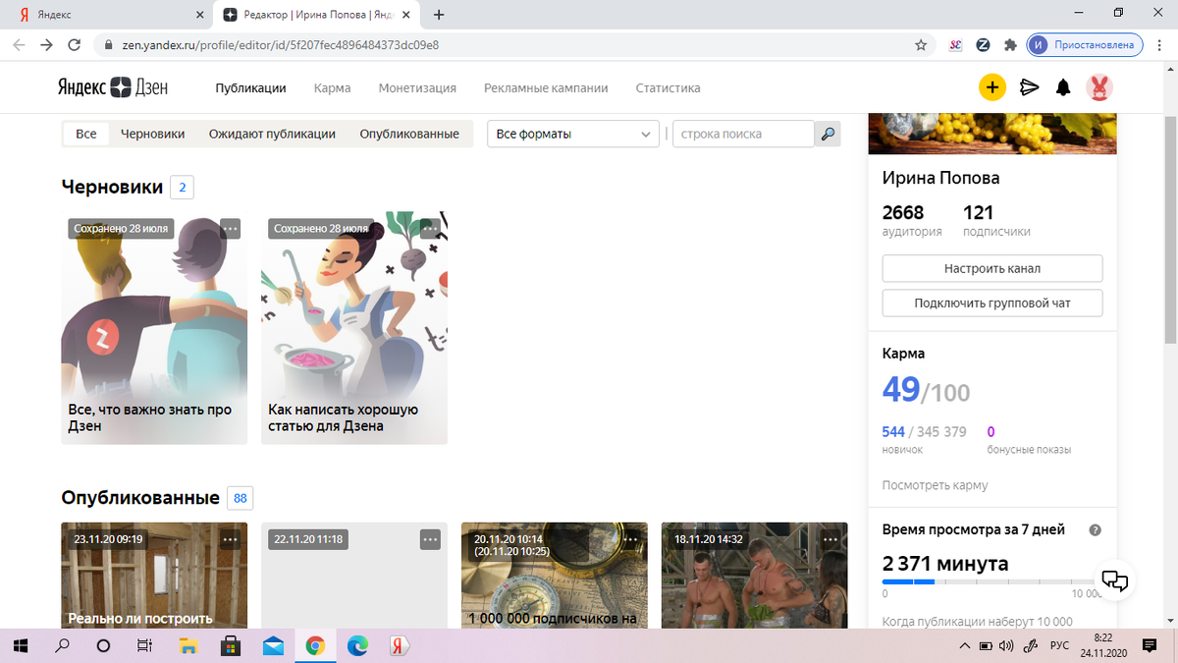Open Chrome extensions puzzle icon

tap(1010, 44)
